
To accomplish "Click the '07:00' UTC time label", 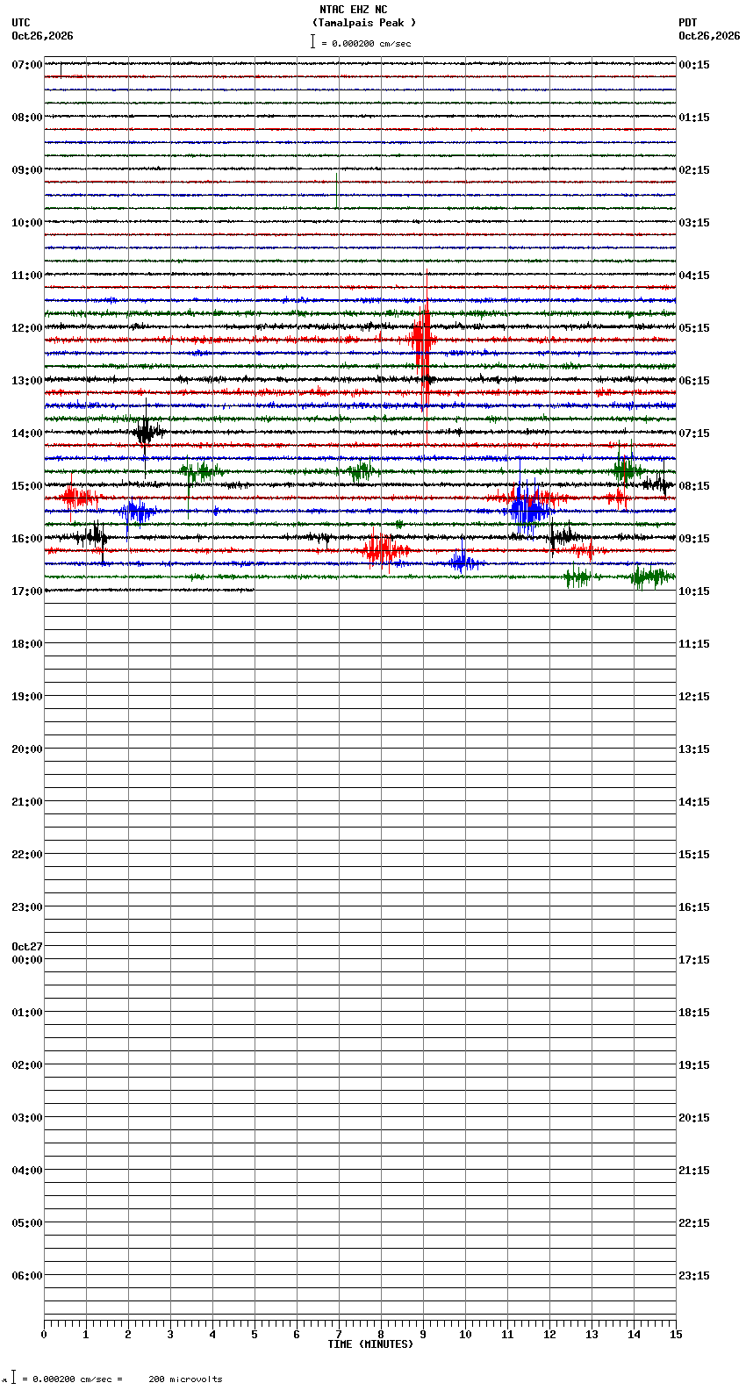I will (x=27, y=65).
